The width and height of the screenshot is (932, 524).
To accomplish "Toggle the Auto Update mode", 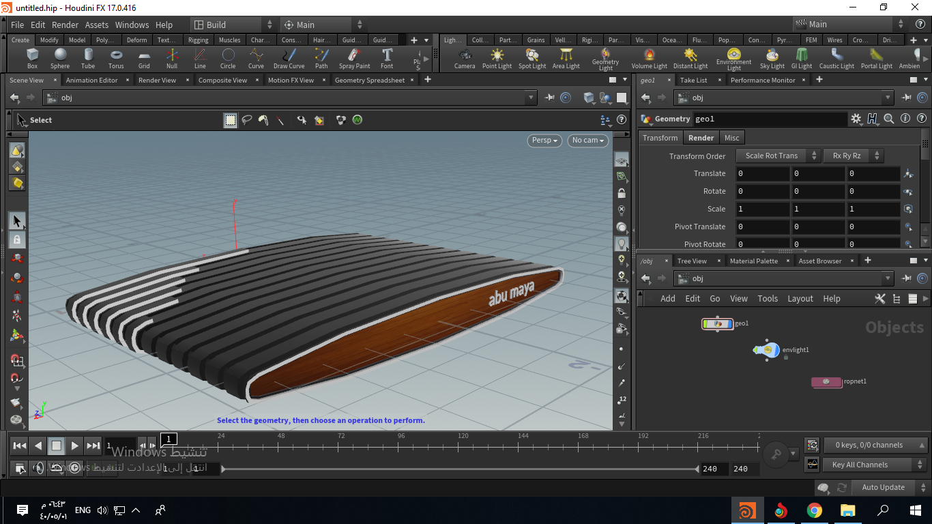I will pyautogui.click(x=884, y=487).
